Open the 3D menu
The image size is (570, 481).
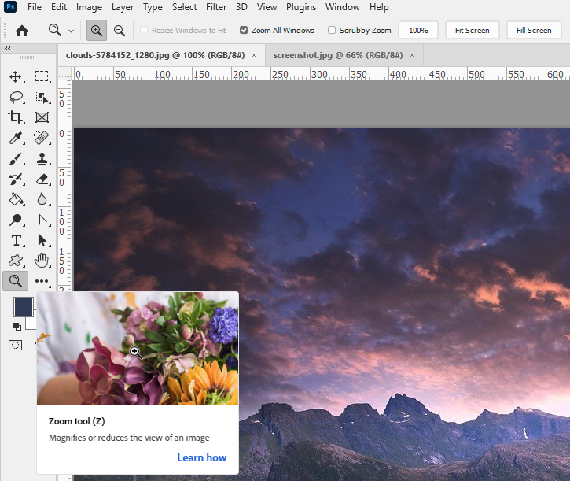click(x=241, y=7)
